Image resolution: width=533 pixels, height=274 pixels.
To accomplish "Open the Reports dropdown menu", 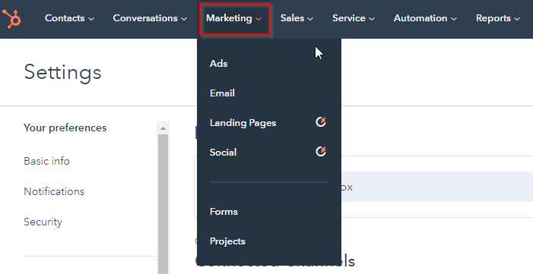I will click(x=498, y=18).
